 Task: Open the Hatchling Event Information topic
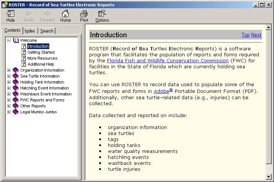point(45,88)
